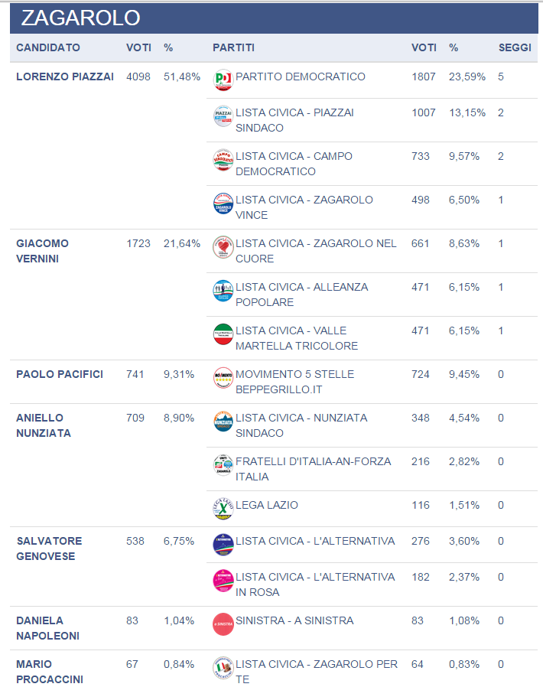The width and height of the screenshot is (543, 687).
Task: Click the red Sinistra party logo
Action: (223, 624)
